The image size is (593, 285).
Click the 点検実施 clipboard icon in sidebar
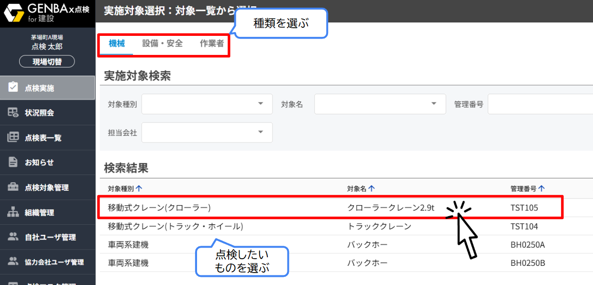[x=13, y=88]
